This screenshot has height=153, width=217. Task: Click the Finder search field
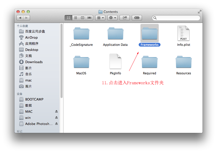[176, 18]
